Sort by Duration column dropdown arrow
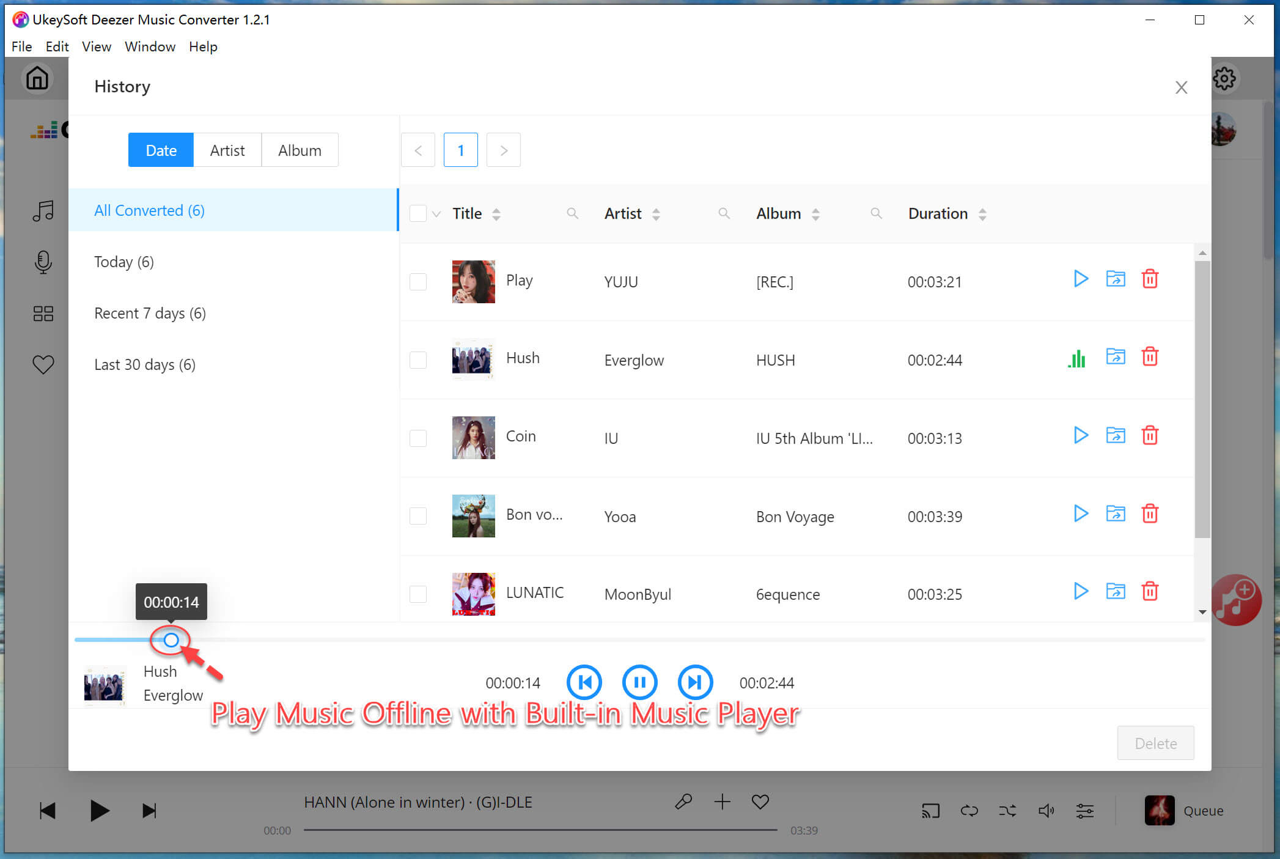 point(981,213)
